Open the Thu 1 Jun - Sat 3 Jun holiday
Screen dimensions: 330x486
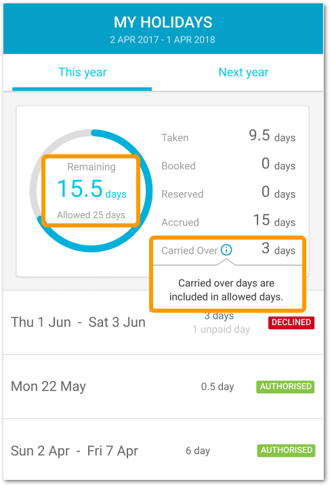(x=163, y=323)
